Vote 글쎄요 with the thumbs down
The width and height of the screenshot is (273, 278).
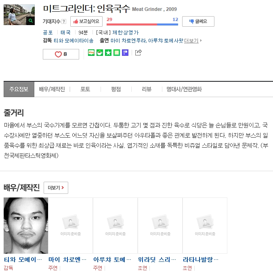point(198,21)
